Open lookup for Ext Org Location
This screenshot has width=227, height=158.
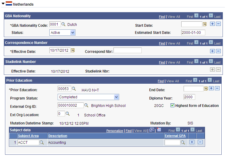point(68,114)
